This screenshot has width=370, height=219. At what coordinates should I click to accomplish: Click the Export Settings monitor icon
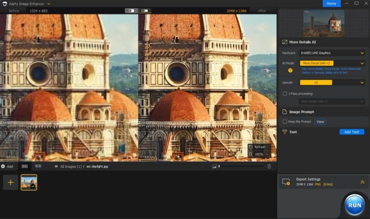[x=286, y=182]
